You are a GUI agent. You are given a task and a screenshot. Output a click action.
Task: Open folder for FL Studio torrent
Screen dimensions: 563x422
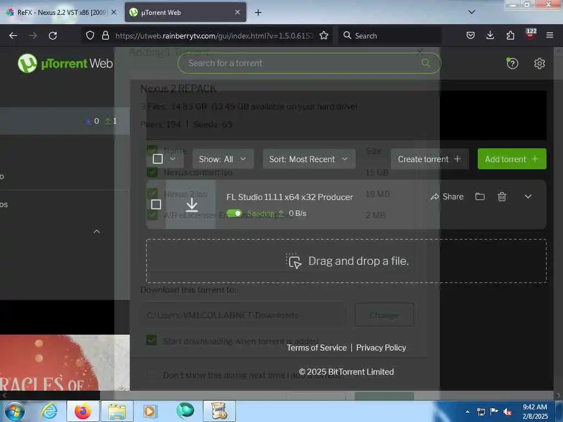click(479, 197)
